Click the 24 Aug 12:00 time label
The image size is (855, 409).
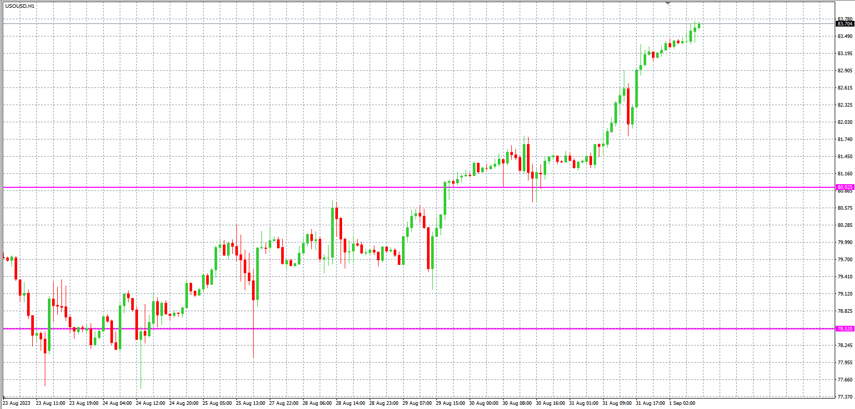150,403
